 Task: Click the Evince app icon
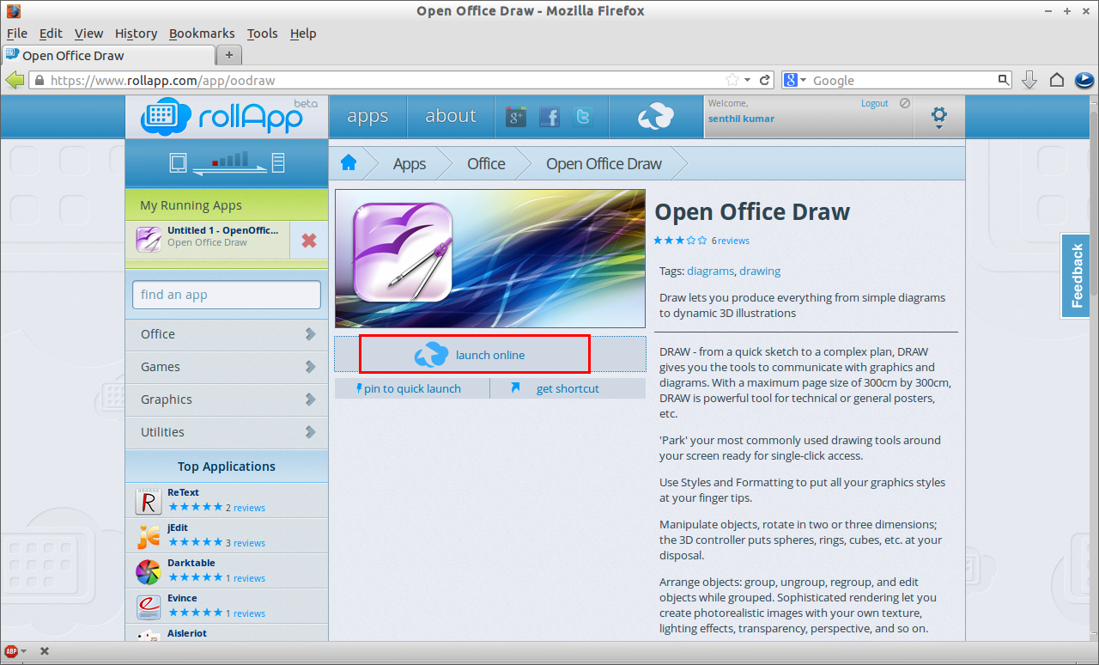149,607
